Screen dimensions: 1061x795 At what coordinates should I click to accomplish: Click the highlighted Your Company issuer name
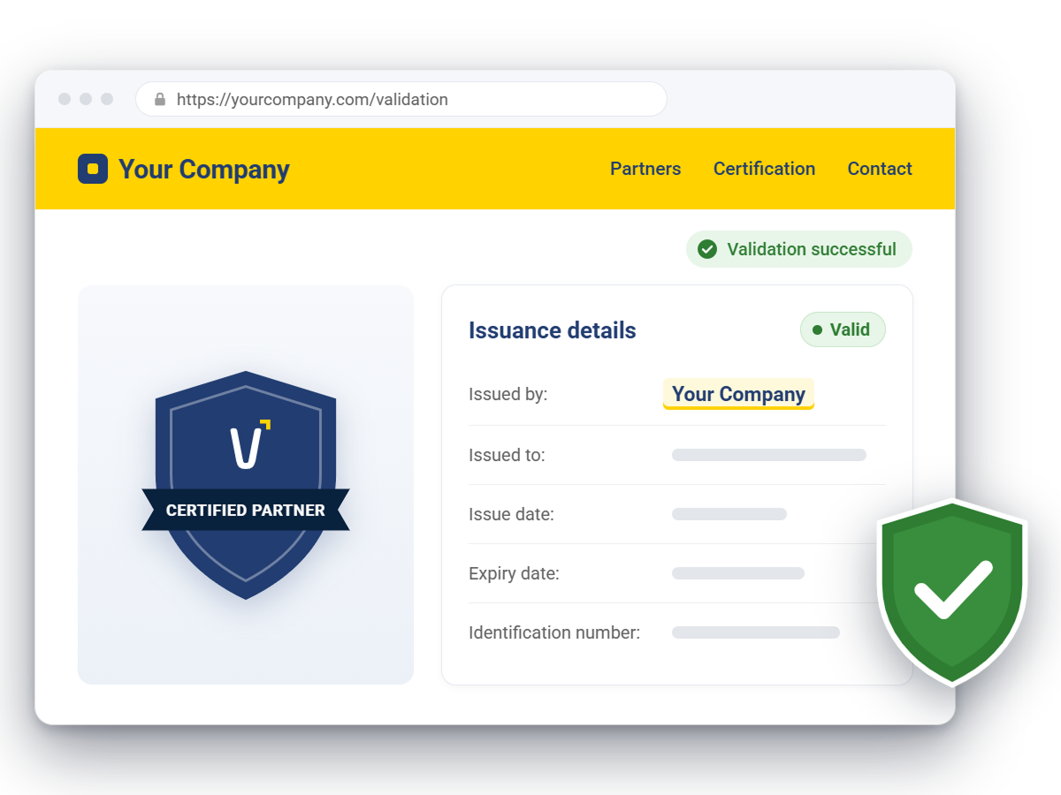coord(738,394)
